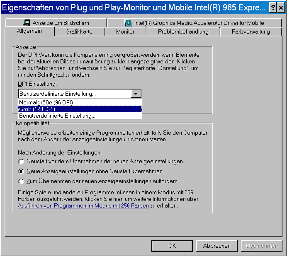The image size is (287, 256).
Task: Click the title bar help question mark button
Action: (273, 7)
